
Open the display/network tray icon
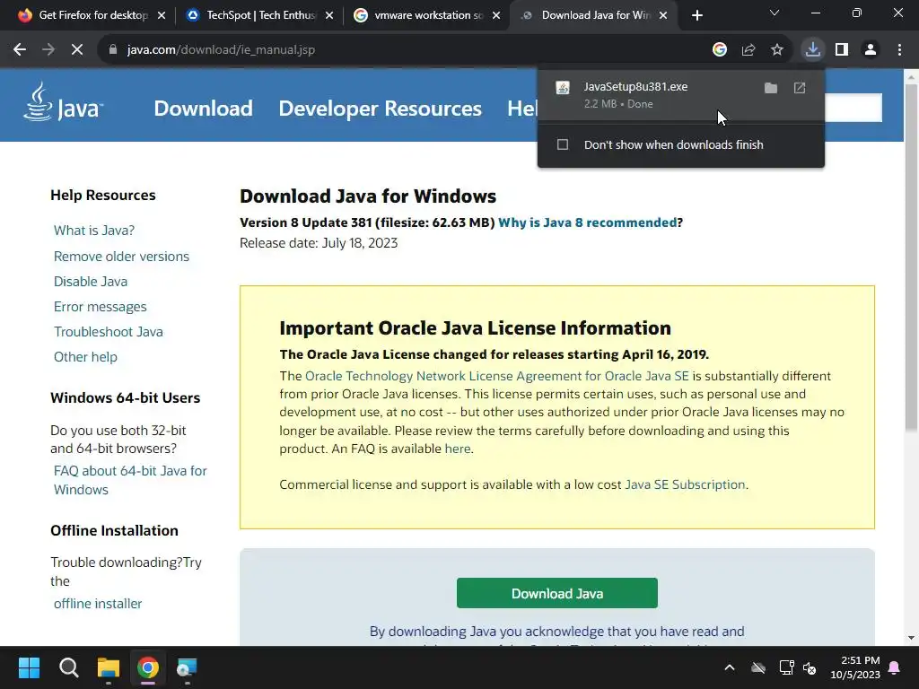[786, 667]
